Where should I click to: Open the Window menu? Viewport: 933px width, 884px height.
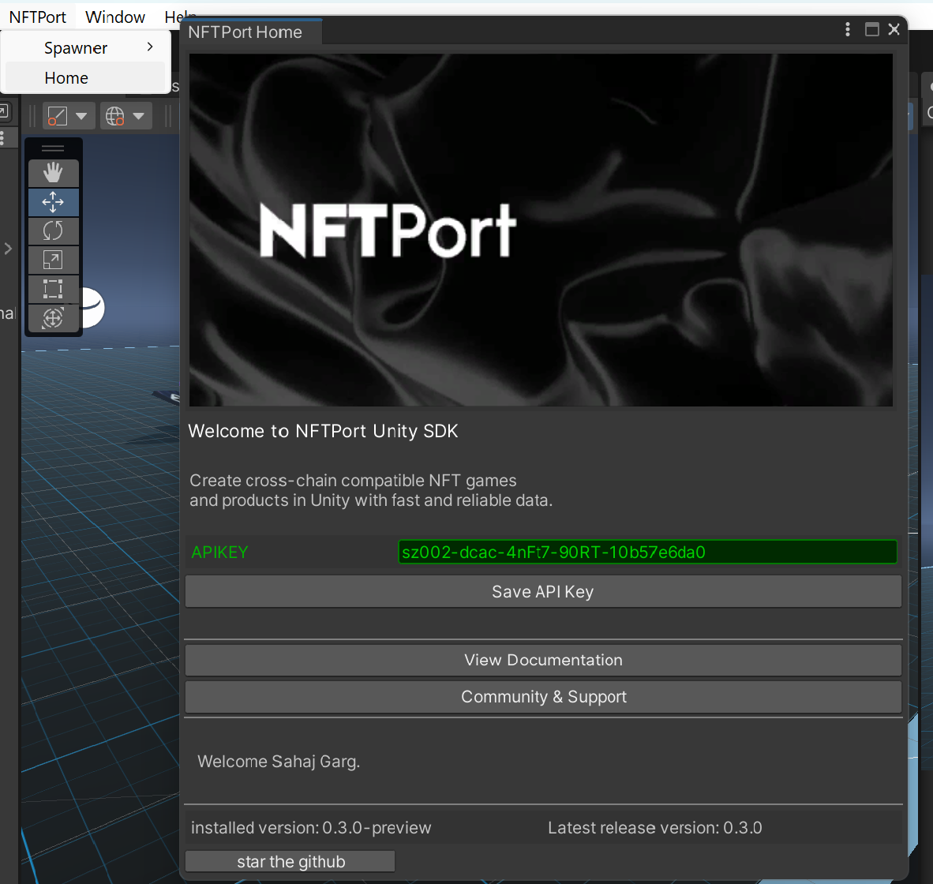[x=114, y=17]
